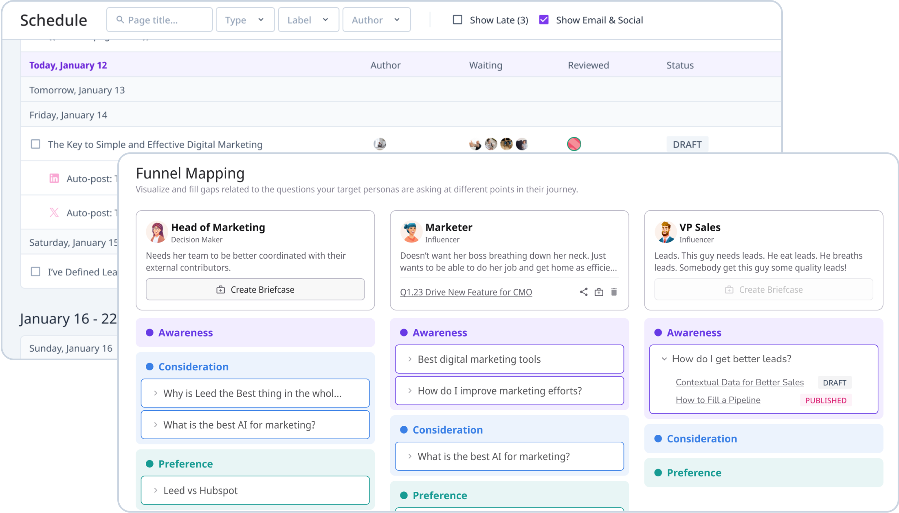Screen dimensions: 899x513
Task: Click the delete icon on Q1.23 Drive New Feature
Action: [x=614, y=291]
